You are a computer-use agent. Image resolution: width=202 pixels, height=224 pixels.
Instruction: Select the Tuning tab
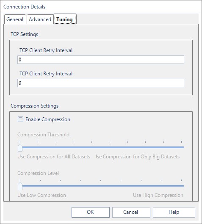[x=65, y=19]
